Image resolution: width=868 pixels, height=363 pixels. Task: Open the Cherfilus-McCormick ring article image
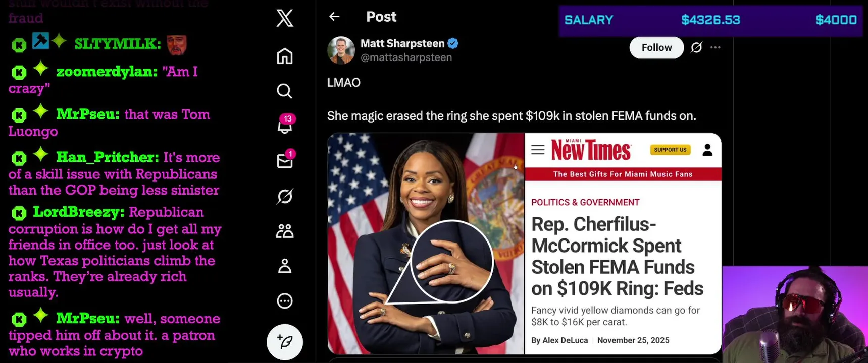point(524,244)
